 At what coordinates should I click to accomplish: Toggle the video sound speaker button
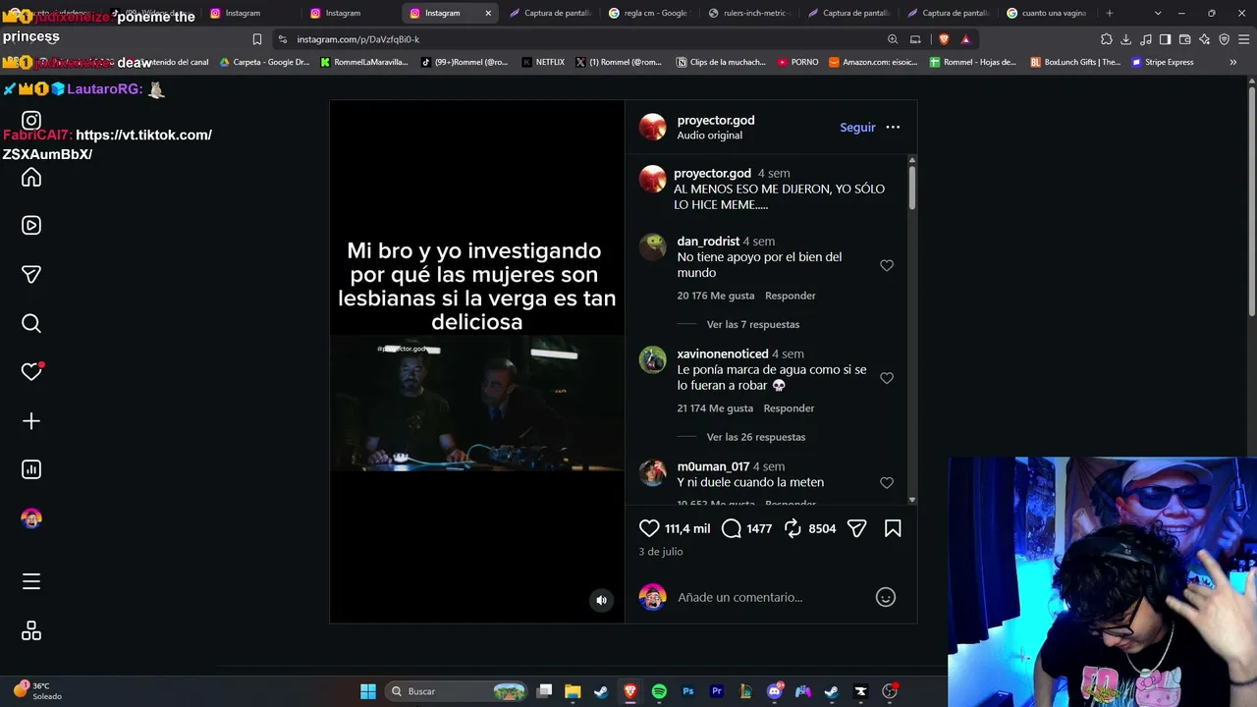[602, 600]
